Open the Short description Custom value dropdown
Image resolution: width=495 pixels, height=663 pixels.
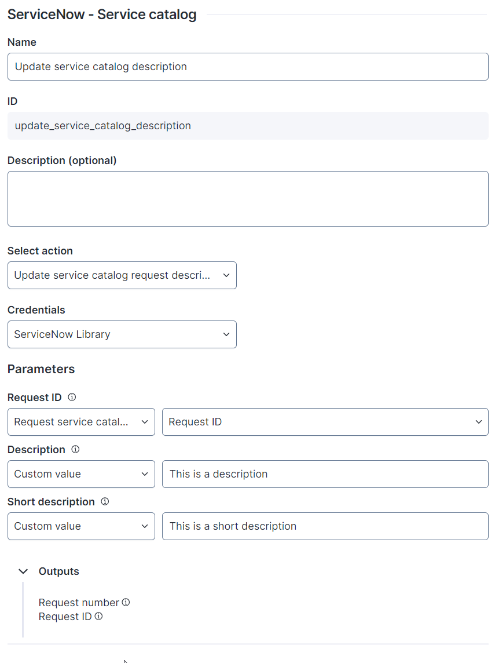coord(81,526)
